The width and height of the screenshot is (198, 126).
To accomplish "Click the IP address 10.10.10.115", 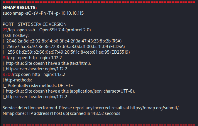I will click(x=72, y=13).
